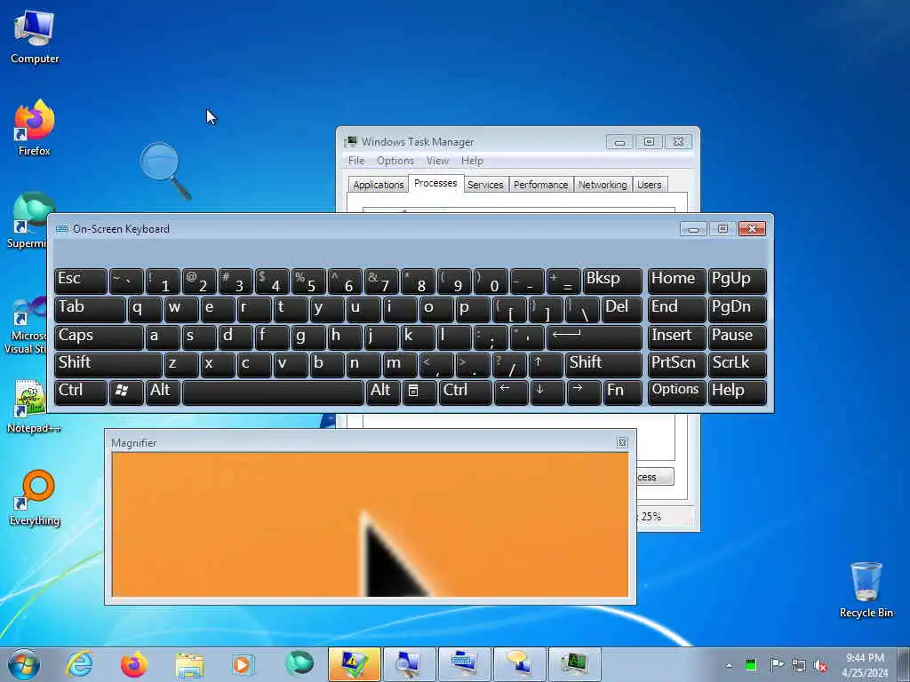The height and width of the screenshot is (682, 910).
Task: Open the Firefox desktop shortcut
Action: [35, 128]
